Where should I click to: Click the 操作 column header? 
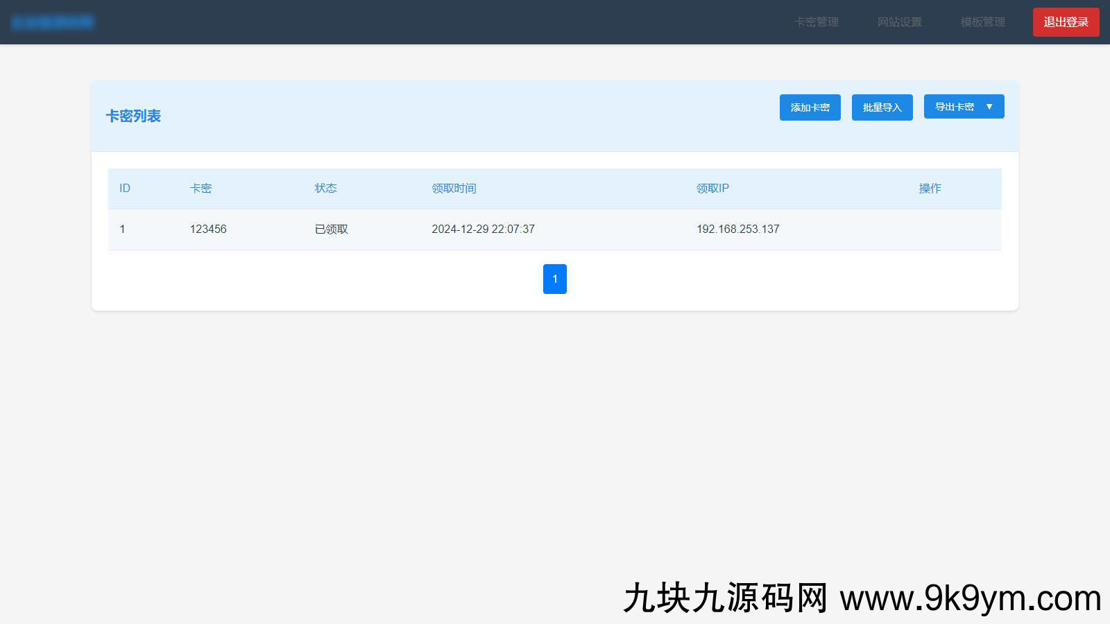930,189
